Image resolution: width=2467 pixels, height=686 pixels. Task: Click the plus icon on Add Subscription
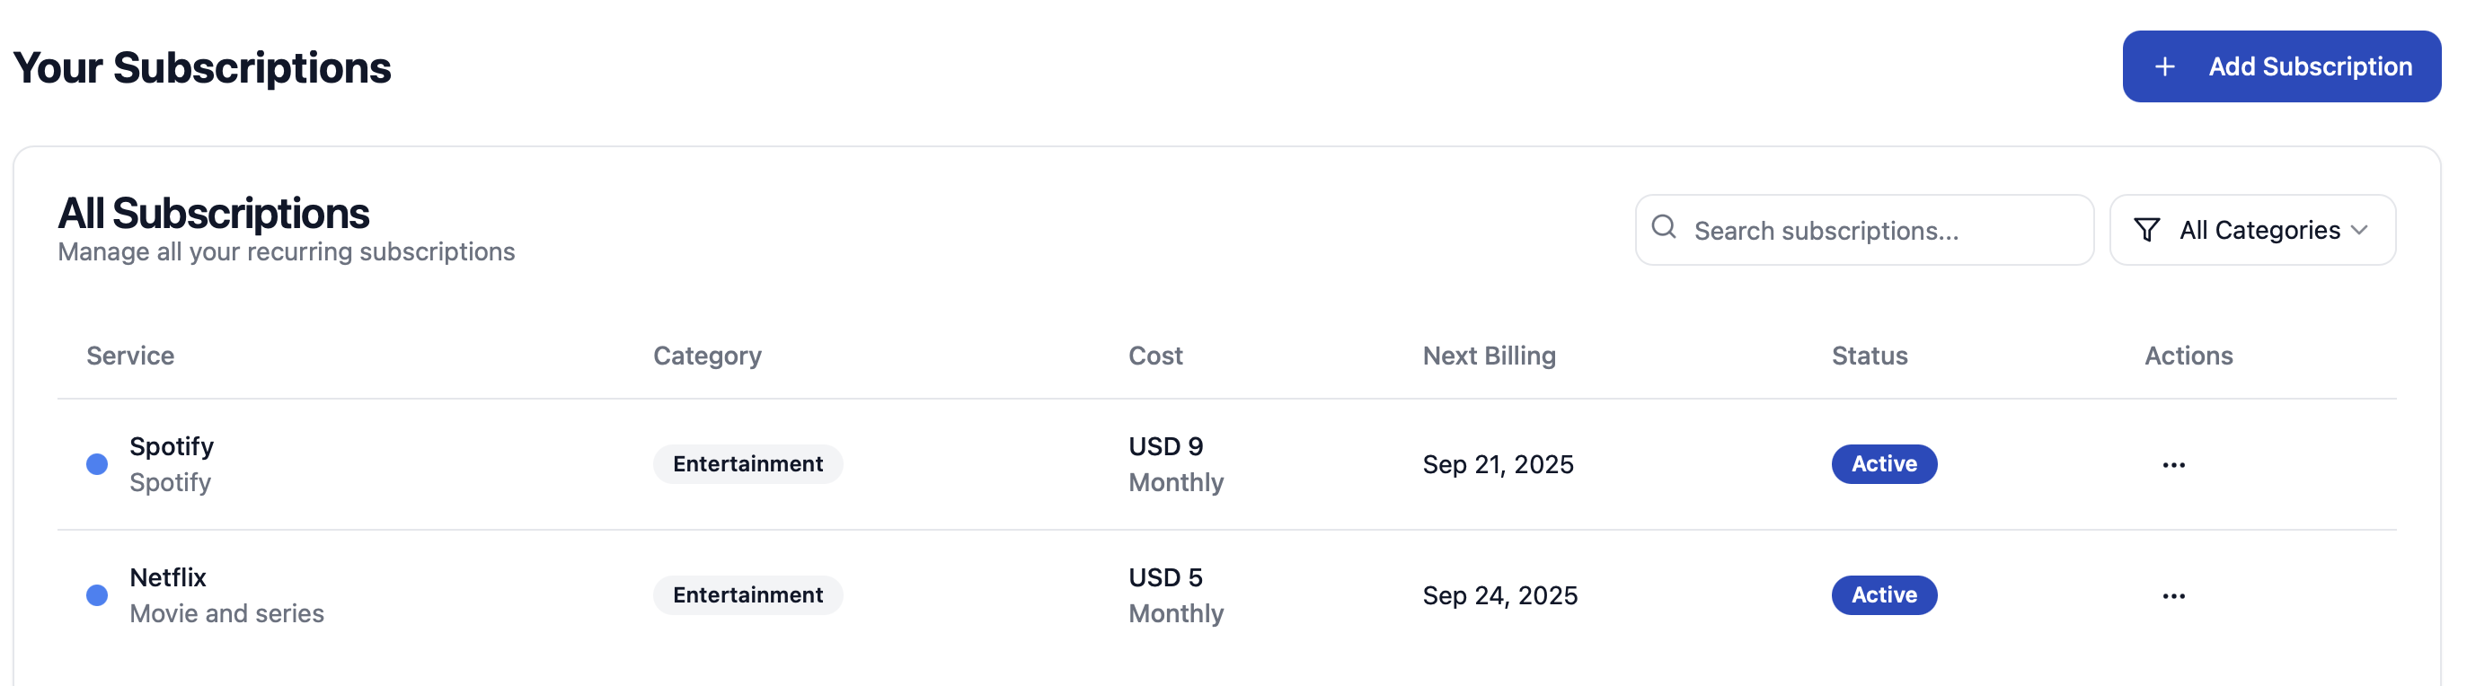pos(2164,67)
